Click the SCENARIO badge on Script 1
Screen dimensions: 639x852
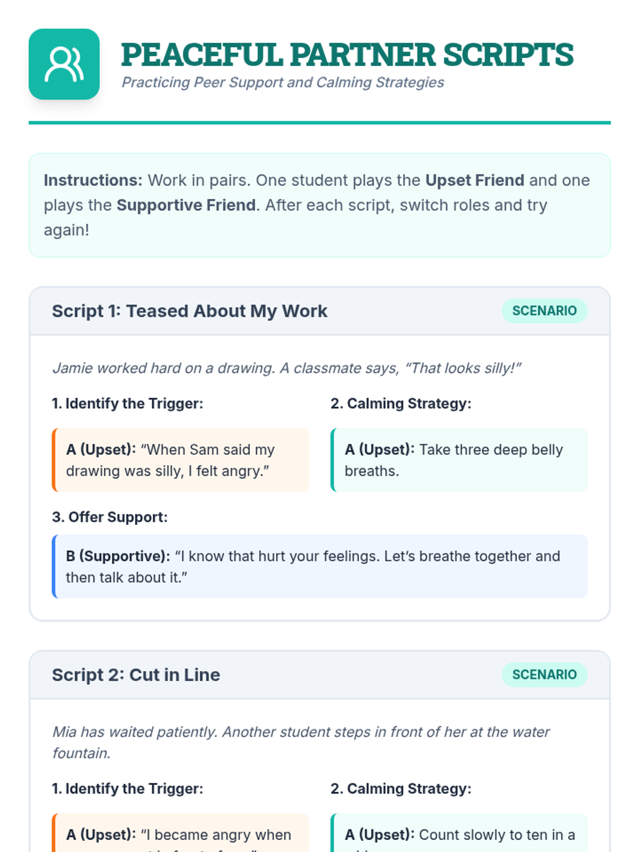[x=544, y=311]
